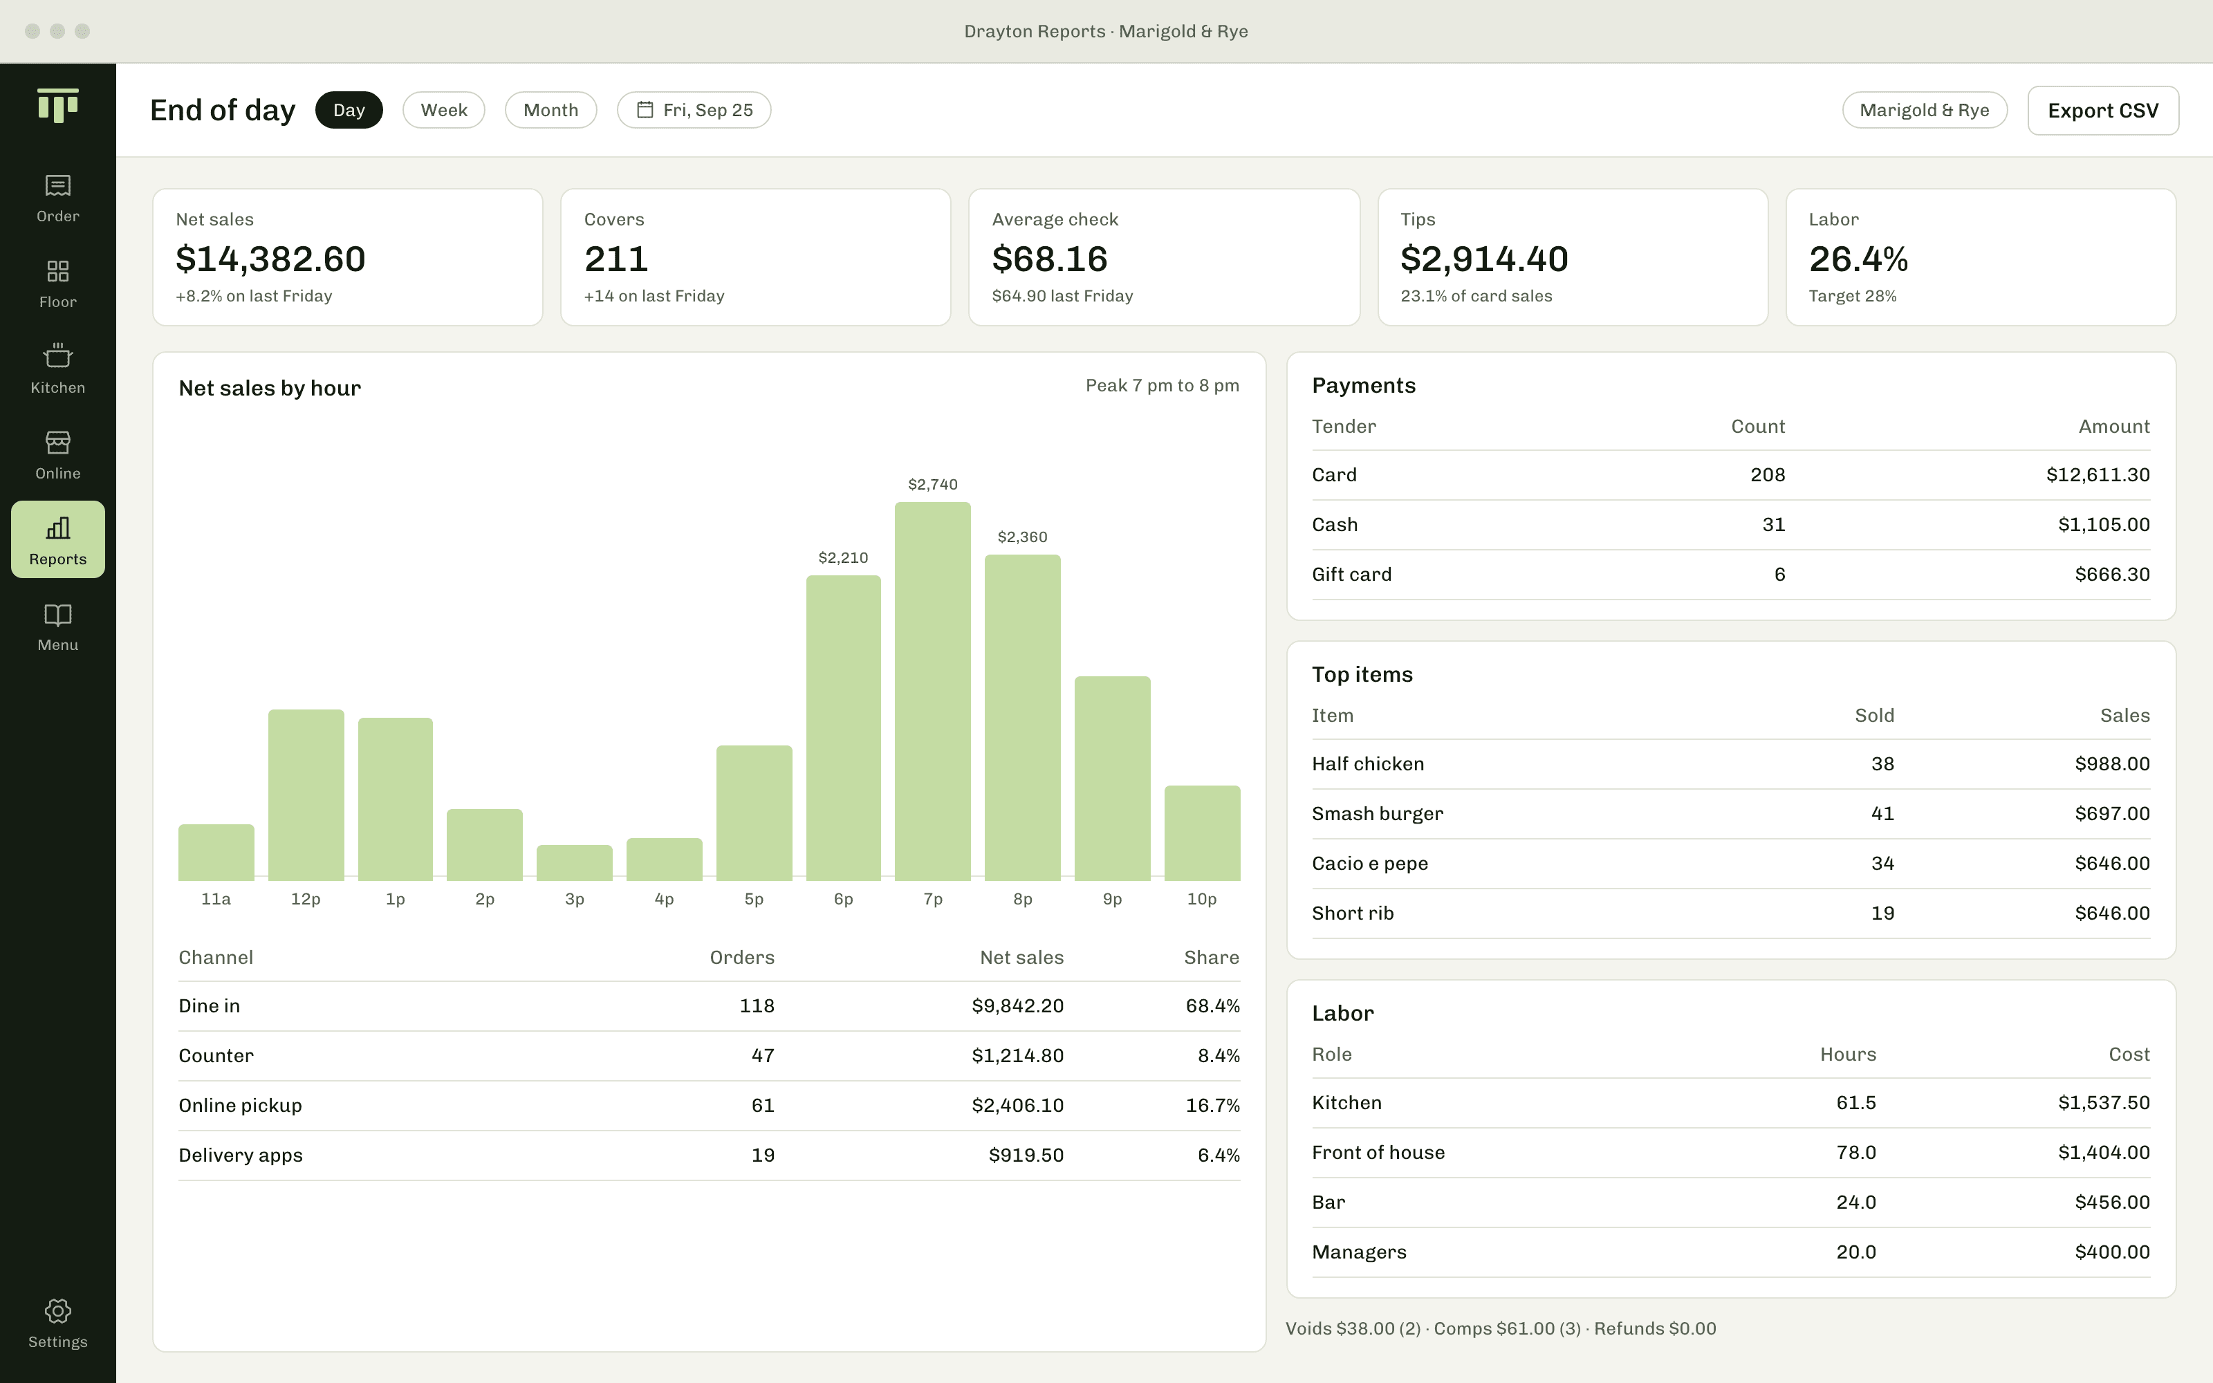Open the Average check summary card
The height and width of the screenshot is (1383, 2213).
tap(1164, 257)
